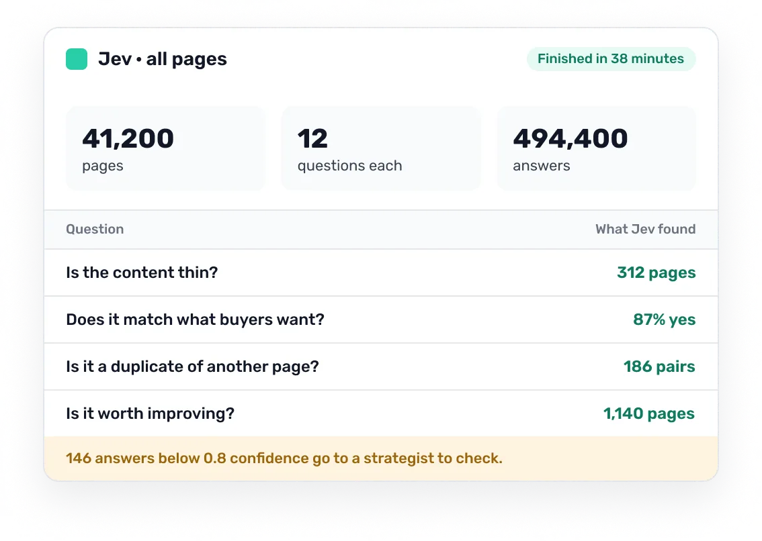Click the 'Finished in 38 minutes' badge
The width and height of the screenshot is (762, 541).
tap(611, 59)
